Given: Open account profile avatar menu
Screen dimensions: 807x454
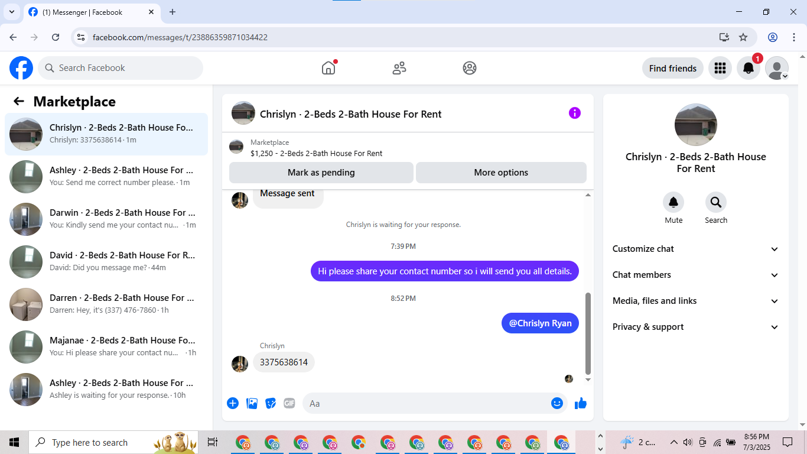Looking at the screenshot, I should 777,68.
